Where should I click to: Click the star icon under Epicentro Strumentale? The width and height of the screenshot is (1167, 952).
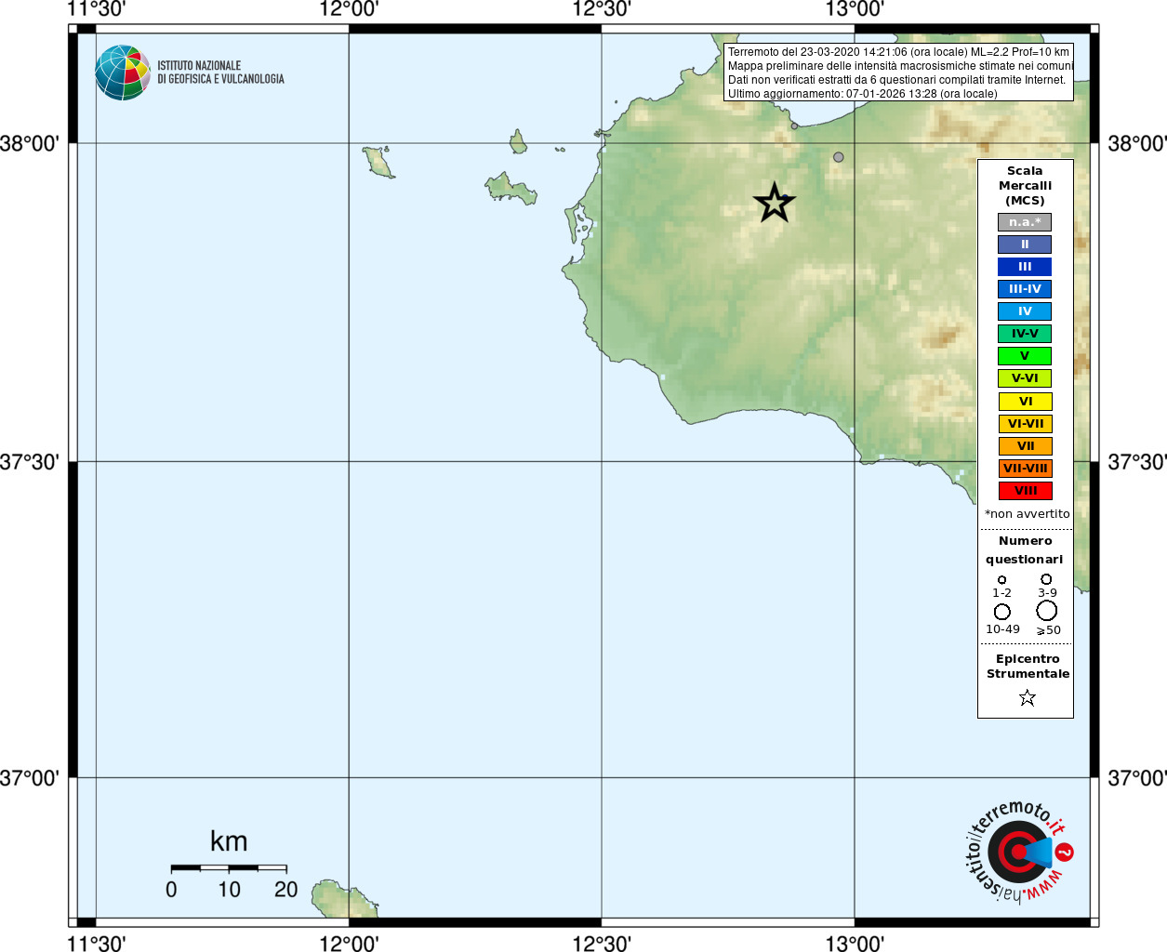[1028, 697]
